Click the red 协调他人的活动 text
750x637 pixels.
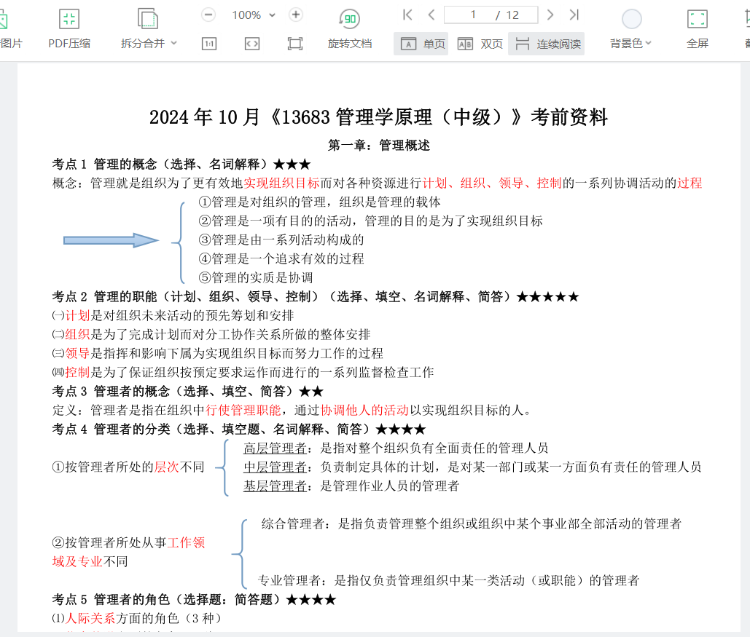pos(364,410)
